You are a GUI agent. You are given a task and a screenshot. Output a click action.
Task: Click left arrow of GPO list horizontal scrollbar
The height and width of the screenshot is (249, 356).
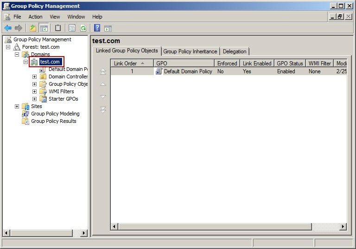pyautogui.click(x=114, y=226)
